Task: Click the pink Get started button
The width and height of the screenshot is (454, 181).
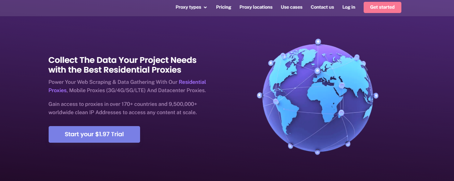Action: tap(383, 7)
